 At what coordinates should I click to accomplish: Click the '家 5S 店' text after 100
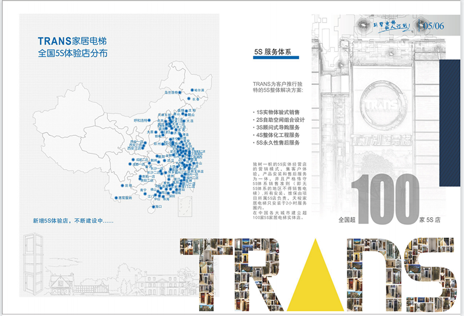(x=430, y=220)
